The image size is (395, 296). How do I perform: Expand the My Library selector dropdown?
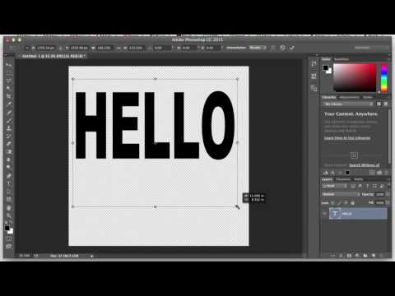[x=347, y=104]
